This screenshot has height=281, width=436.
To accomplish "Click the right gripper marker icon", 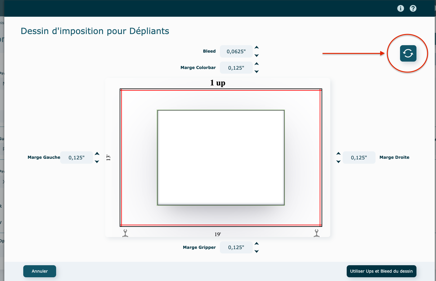I will point(316,233).
